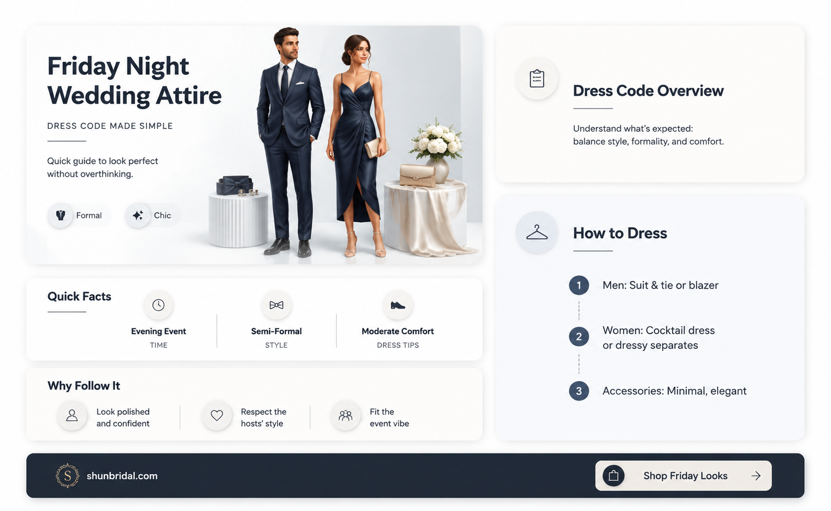Viewport: 831px width, 511px height.
Task: Click the navy bow tie on pedestal
Action: 235,185
